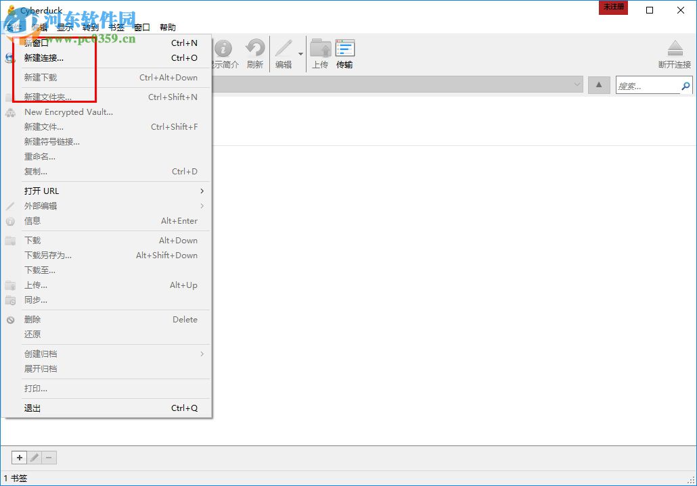Image resolution: width=697 pixels, height=486 pixels.
Task: Select 重命名... (Rename) menu entry
Action: (x=107, y=157)
